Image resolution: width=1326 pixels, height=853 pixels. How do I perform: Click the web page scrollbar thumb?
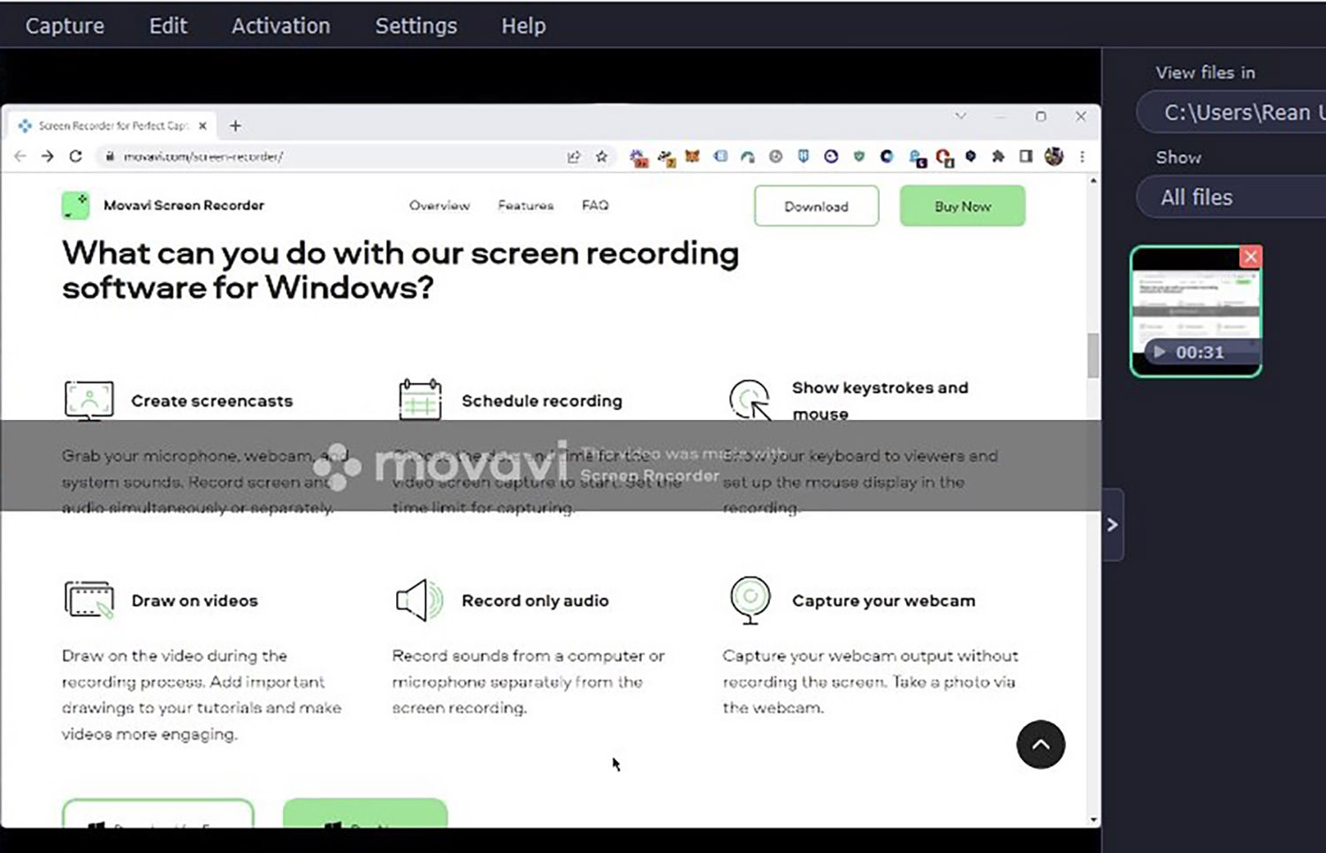1094,355
